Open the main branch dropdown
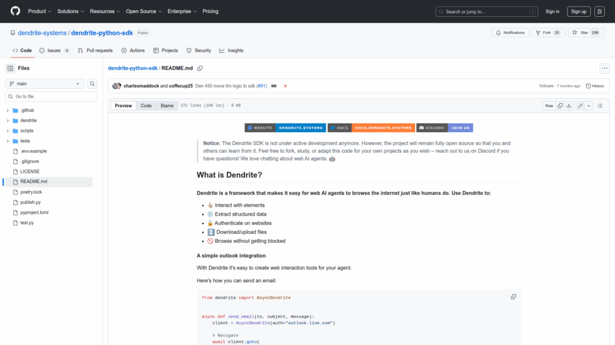The image size is (615, 345). pyautogui.click(x=45, y=84)
